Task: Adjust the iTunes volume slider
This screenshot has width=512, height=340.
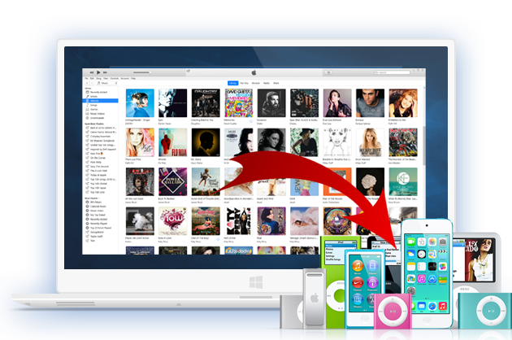Action: coord(141,72)
